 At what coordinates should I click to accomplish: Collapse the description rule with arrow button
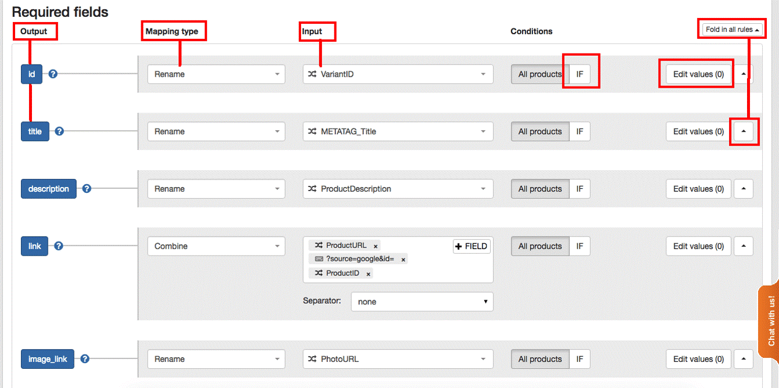coord(744,189)
